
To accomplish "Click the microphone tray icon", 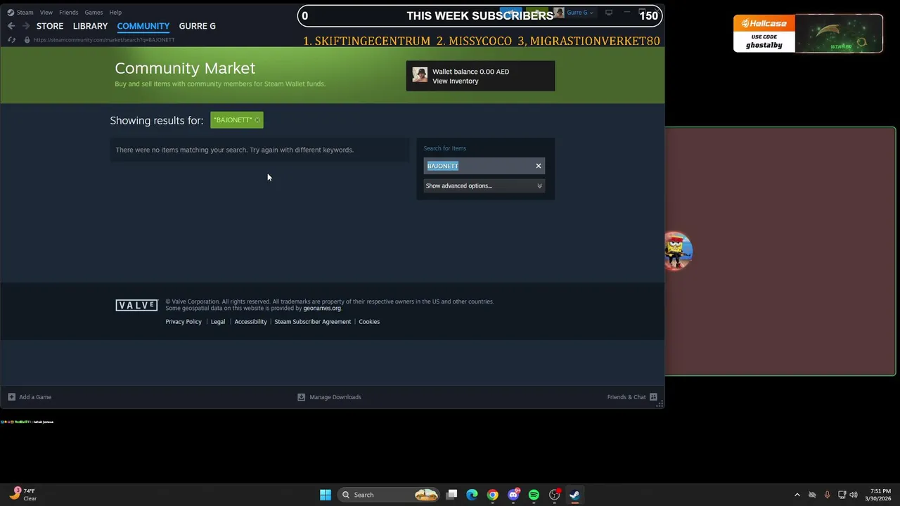I will click(827, 495).
